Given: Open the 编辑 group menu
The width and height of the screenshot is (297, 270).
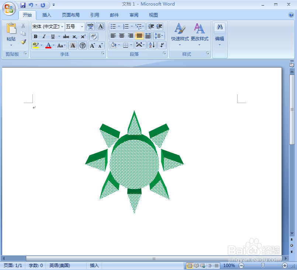Looking at the screenshot, I should (x=220, y=35).
